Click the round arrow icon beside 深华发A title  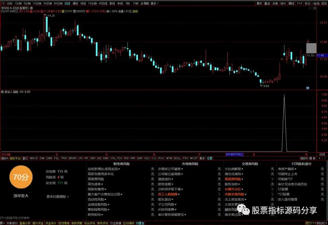click(x=31, y=8)
